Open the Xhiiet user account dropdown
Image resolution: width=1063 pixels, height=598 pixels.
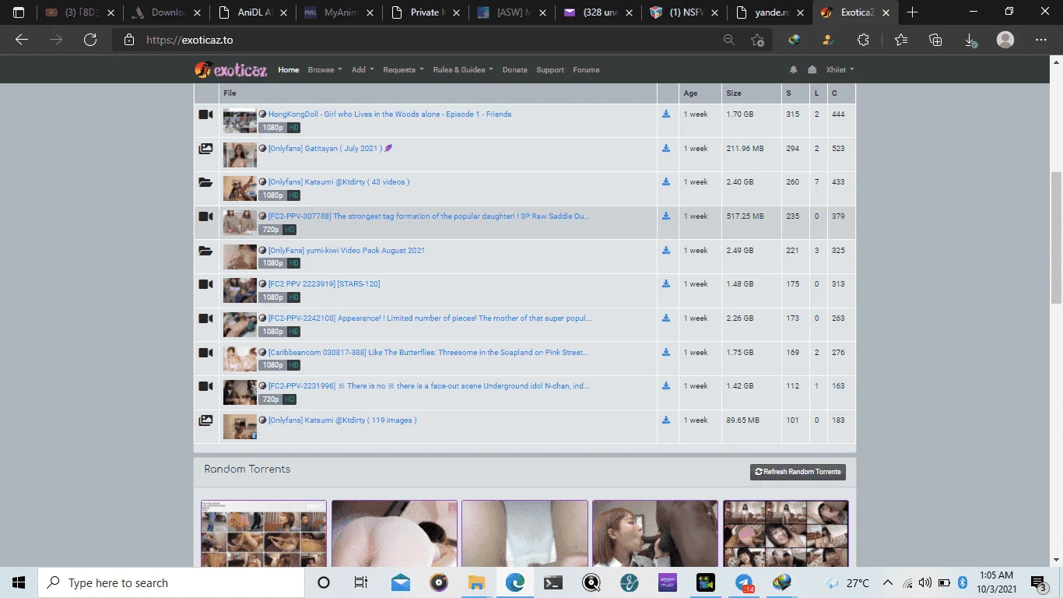pos(840,69)
